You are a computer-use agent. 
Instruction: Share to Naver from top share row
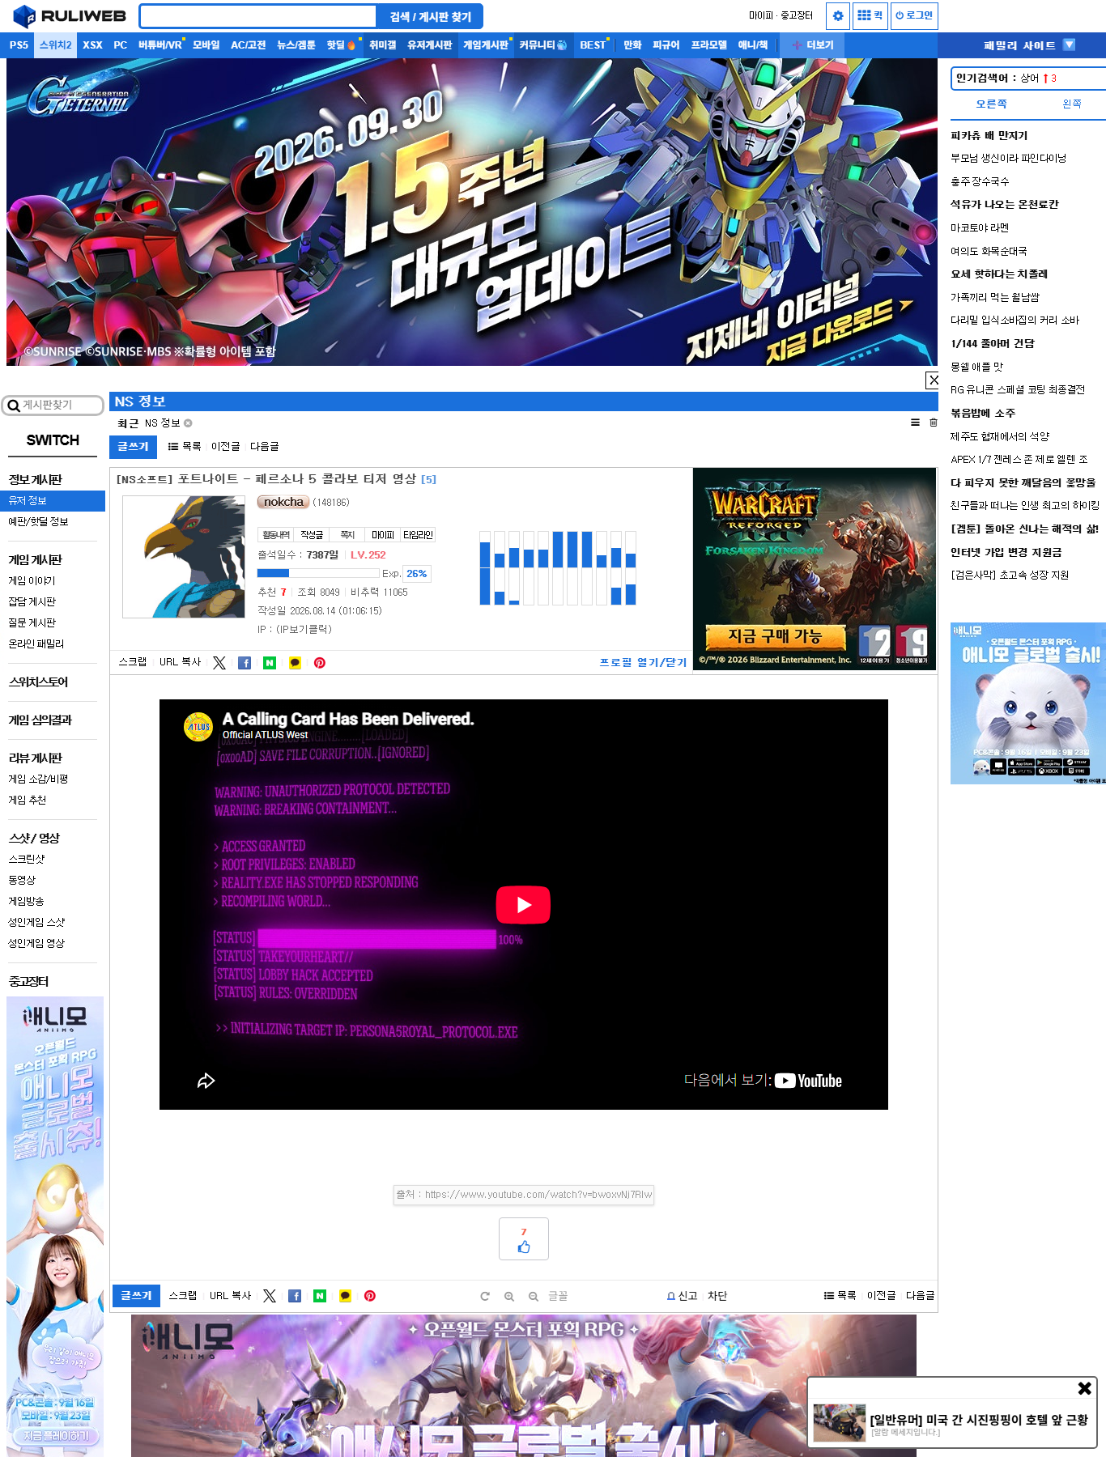(270, 663)
